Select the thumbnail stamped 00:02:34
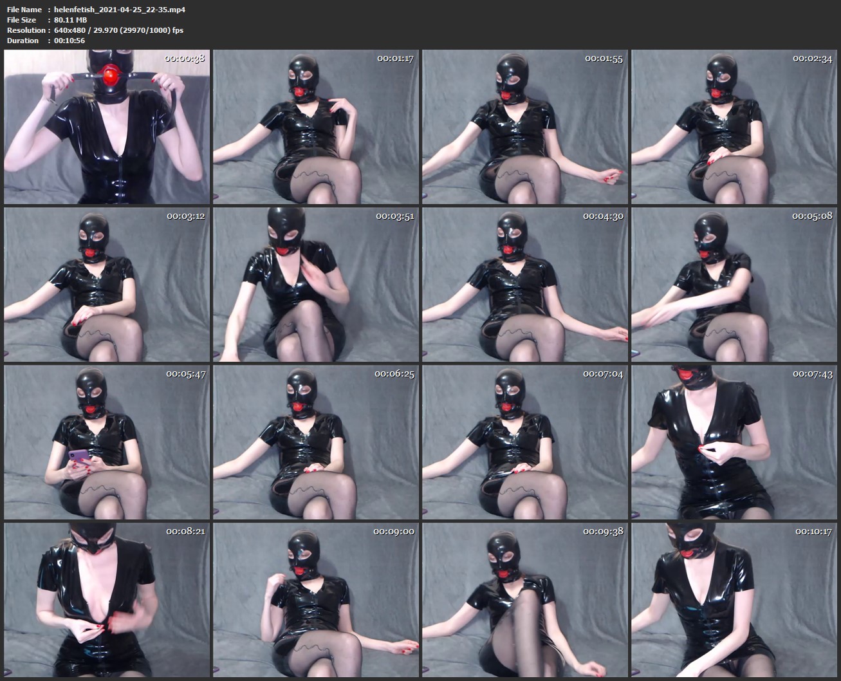The image size is (841, 681). [x=734, y=127]
